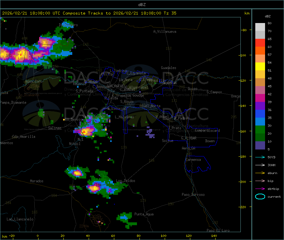
Task: Click the 'Punta_Agua' map label
Action: click(144, 214)
